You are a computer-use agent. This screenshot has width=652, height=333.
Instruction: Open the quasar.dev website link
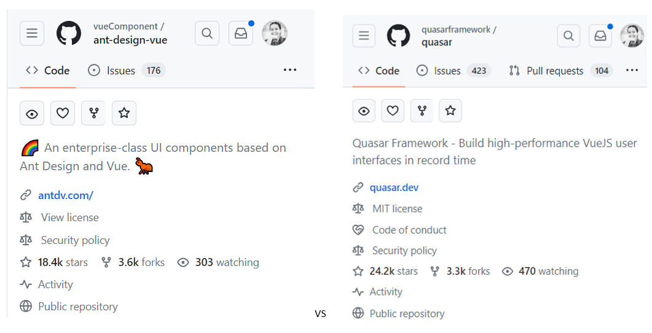[394, 187]
